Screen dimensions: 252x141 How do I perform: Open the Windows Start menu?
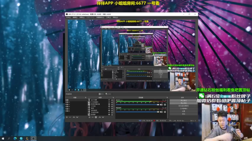coord(3,138)
